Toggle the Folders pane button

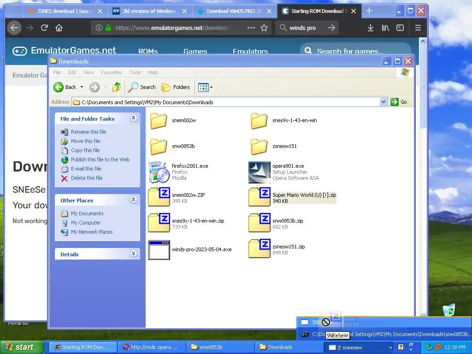pyautogui.click(x=176, y=87)
